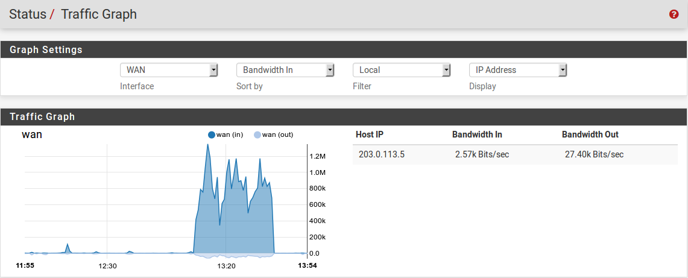The width and height of the screenshot is (688, 278).
Task: Expand the Sort by dropdown
Action: (x=285, y=70)
